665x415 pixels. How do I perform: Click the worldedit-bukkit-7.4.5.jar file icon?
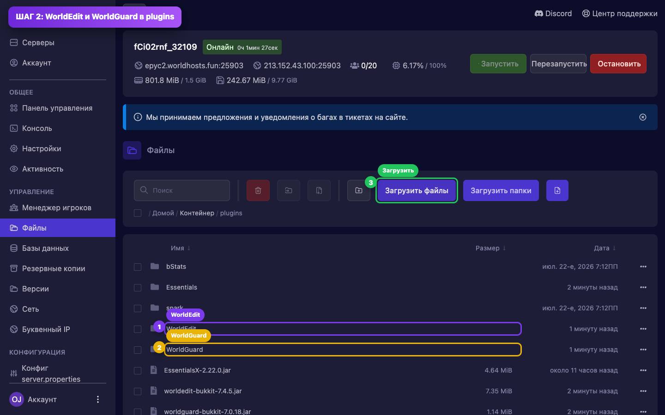(154, 391)
